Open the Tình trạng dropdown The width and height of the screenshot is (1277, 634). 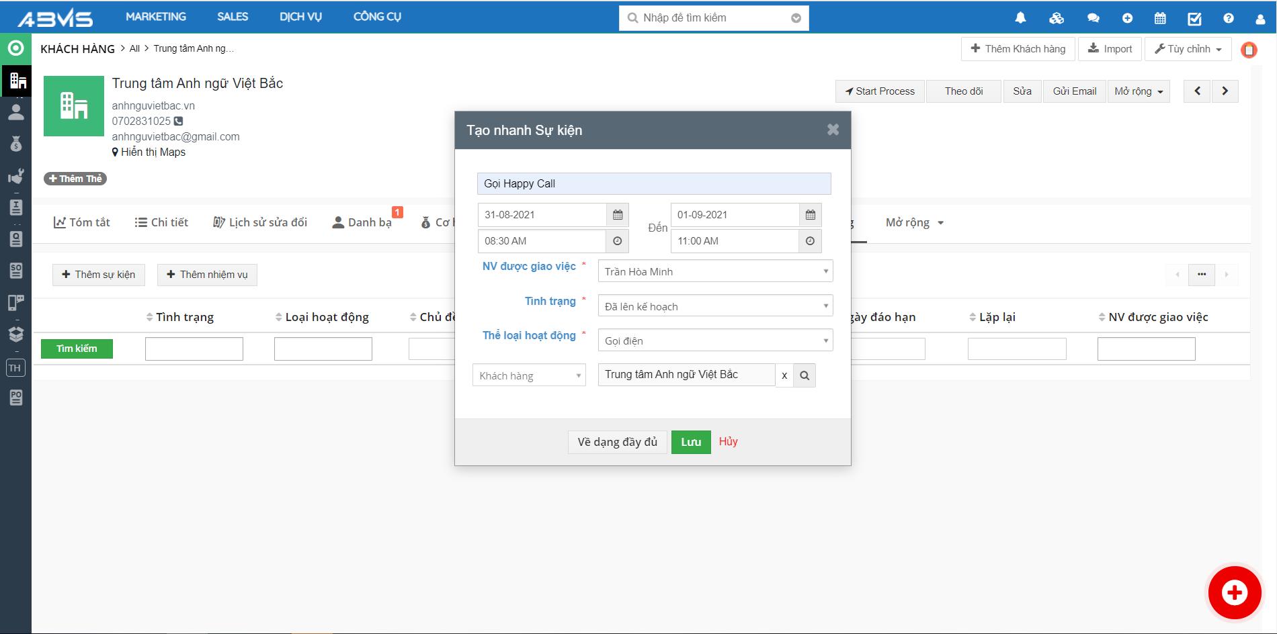tap(714, 306)
